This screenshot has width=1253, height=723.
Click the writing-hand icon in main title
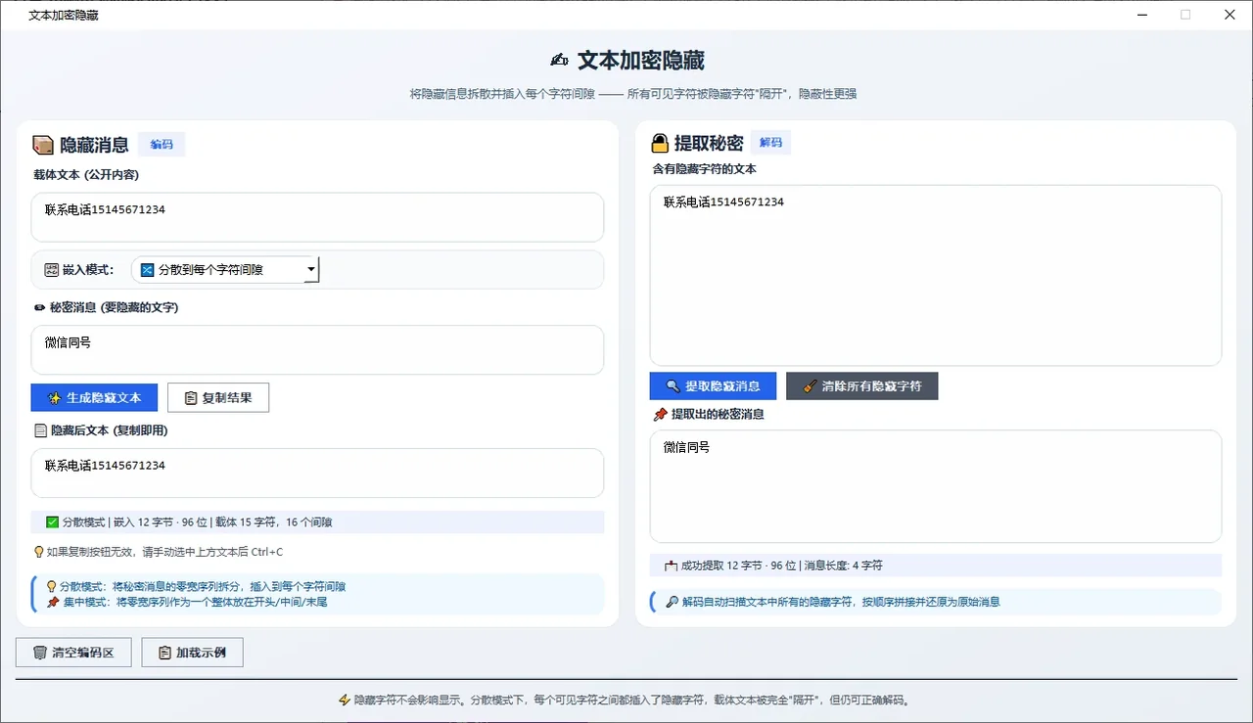coord(560,61)
